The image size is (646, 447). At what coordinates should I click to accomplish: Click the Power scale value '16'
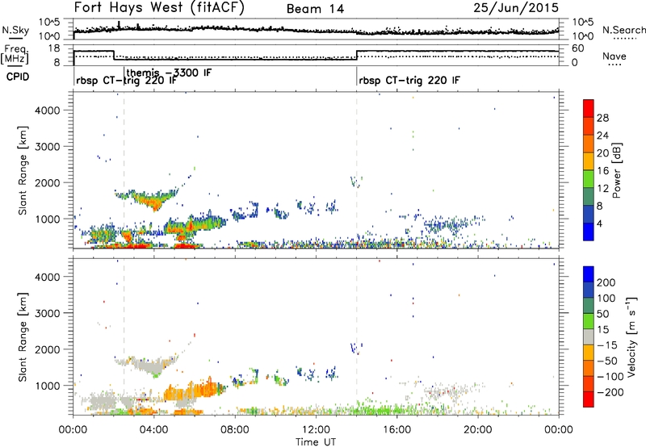tap(602, 171)
